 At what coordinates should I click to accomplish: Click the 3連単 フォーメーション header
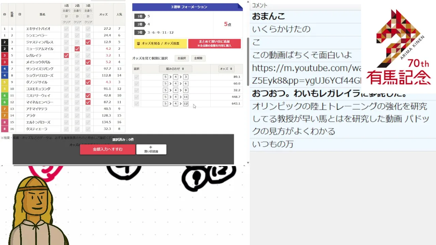click(x=187, y=7)
